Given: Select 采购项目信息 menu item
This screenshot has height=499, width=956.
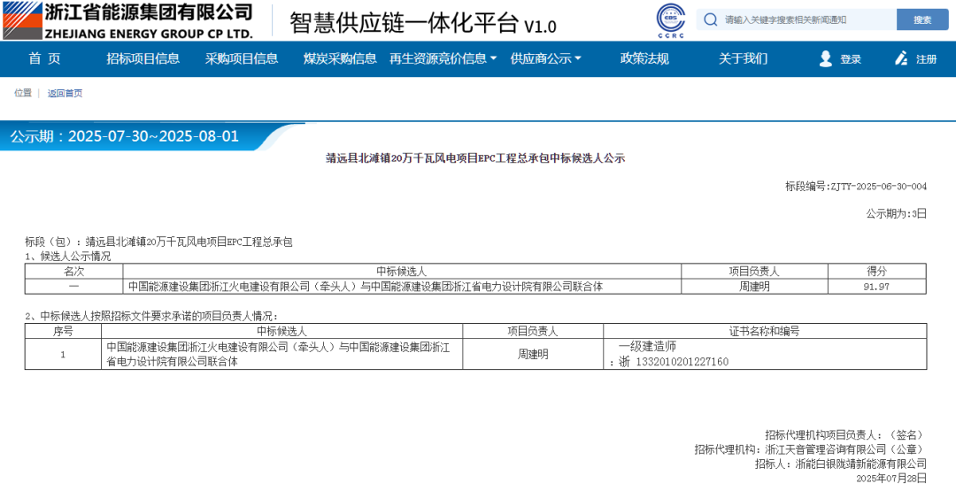Looking at the screenshot, I should 242,59.
